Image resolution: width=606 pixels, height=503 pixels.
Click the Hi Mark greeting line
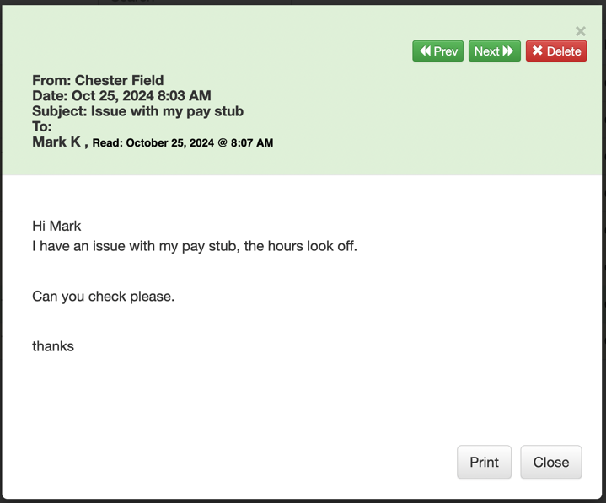(x=56, y=226)
